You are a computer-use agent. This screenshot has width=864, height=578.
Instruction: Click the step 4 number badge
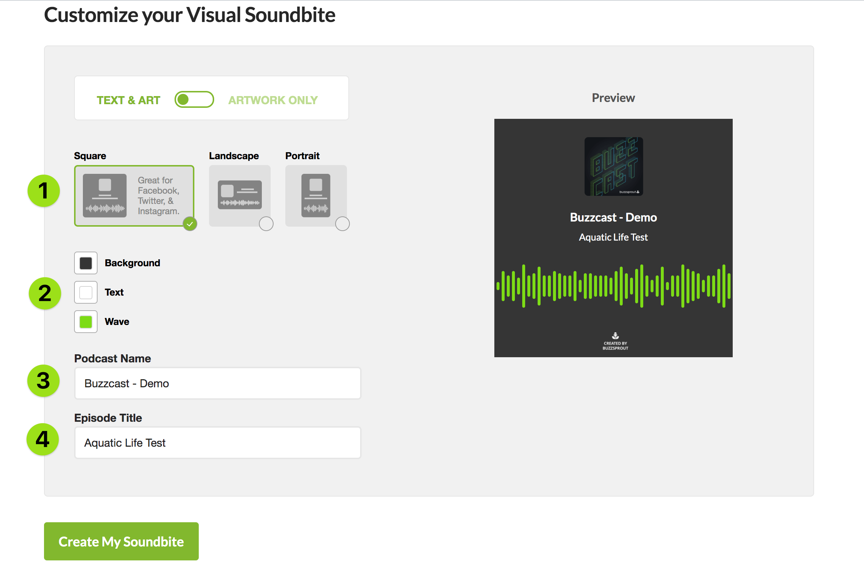(x=43, y=439)
